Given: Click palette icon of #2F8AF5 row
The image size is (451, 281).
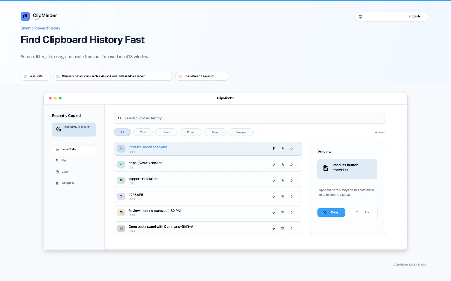Looking at the screenshot, I should 121,196.
